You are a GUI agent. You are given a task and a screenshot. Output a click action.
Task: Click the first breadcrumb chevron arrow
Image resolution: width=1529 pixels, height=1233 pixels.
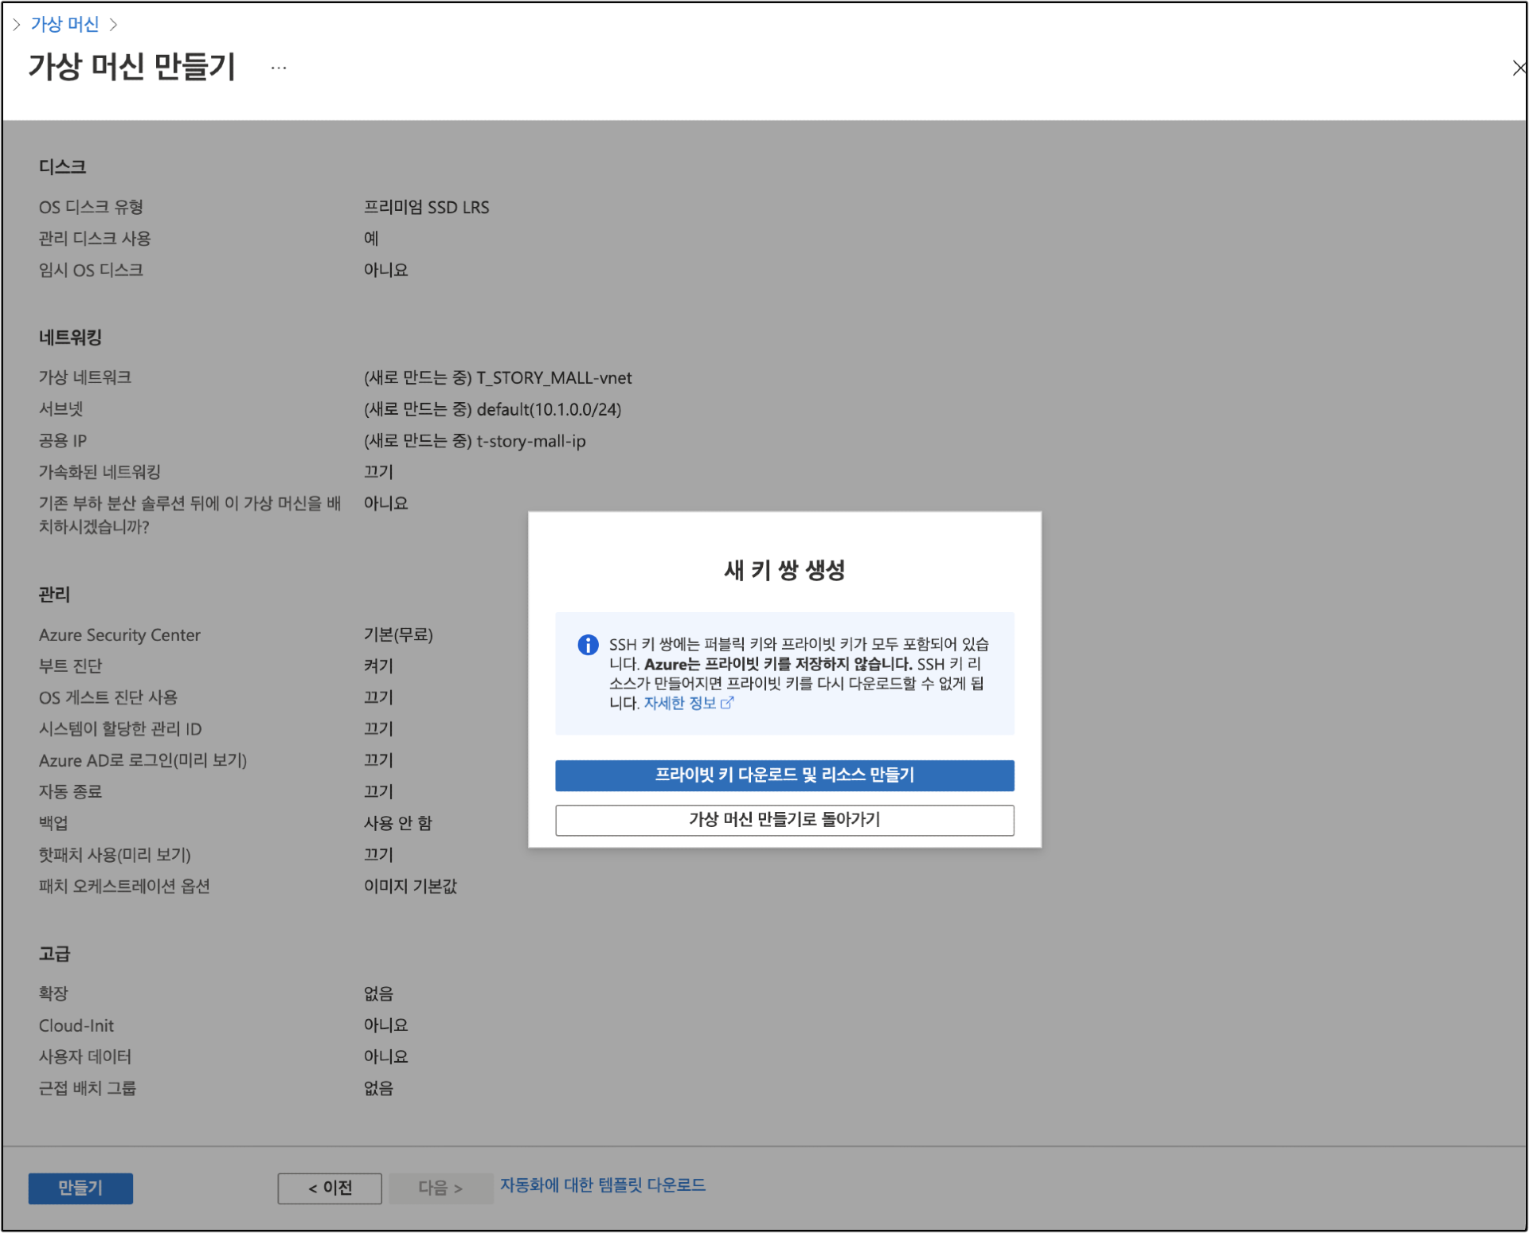(17, 25)
